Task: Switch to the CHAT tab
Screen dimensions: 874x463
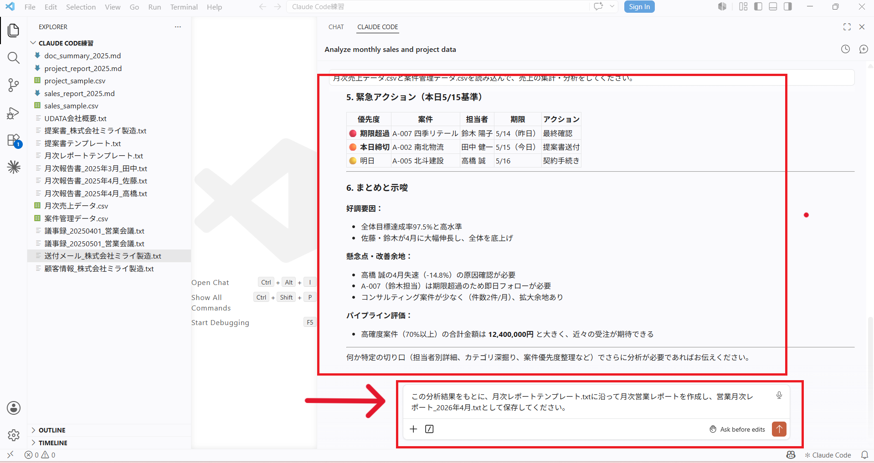Action: (x=336, y=27)
